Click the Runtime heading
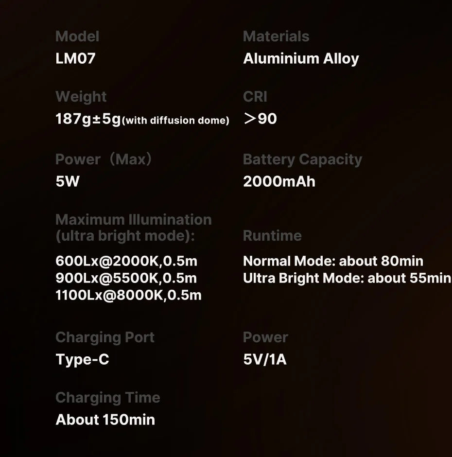The height and width of the screenshot is (457, 452). point(272,235)
